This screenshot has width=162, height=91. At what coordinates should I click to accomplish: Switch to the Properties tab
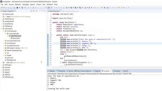point(61,71)
